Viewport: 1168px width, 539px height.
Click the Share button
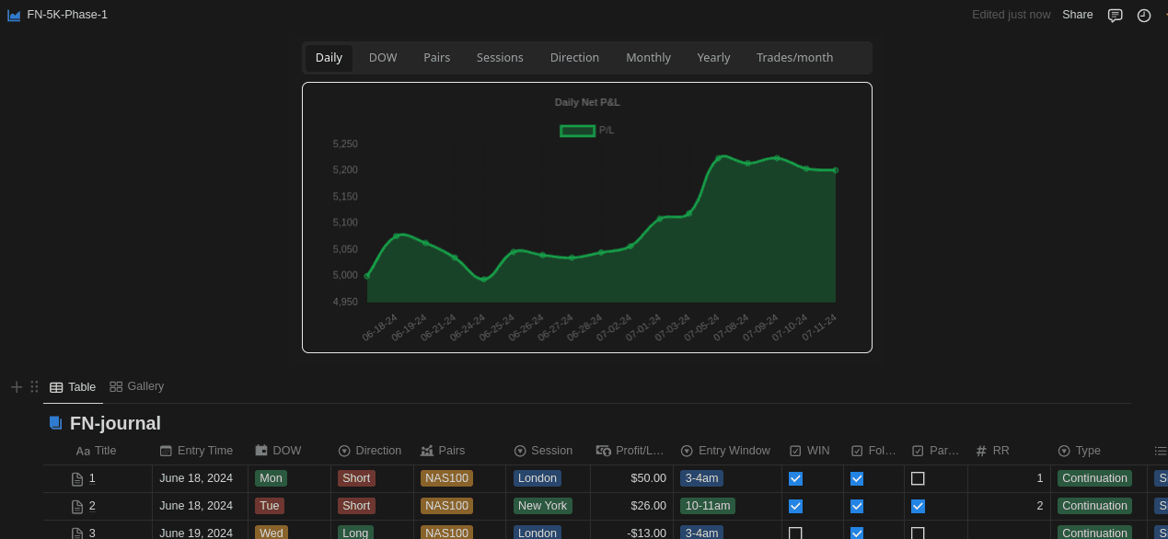point(1077,15)
